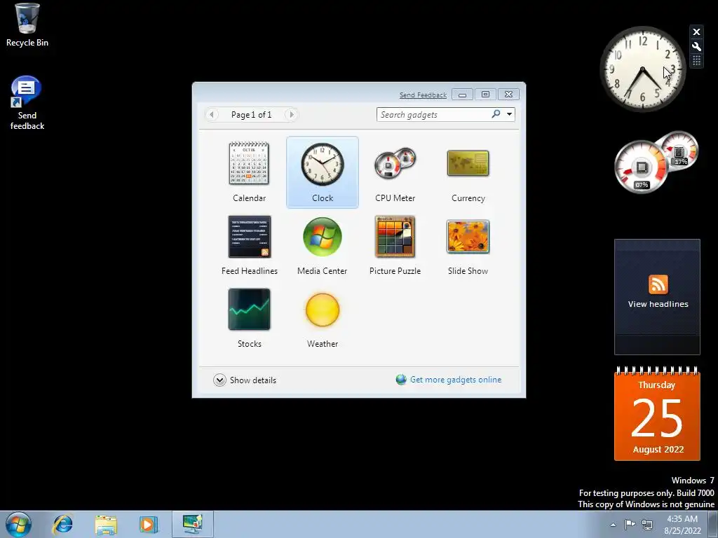Select the Weather gadget icon
Screen dimensions: 718x538
click(x=323, y=310)
